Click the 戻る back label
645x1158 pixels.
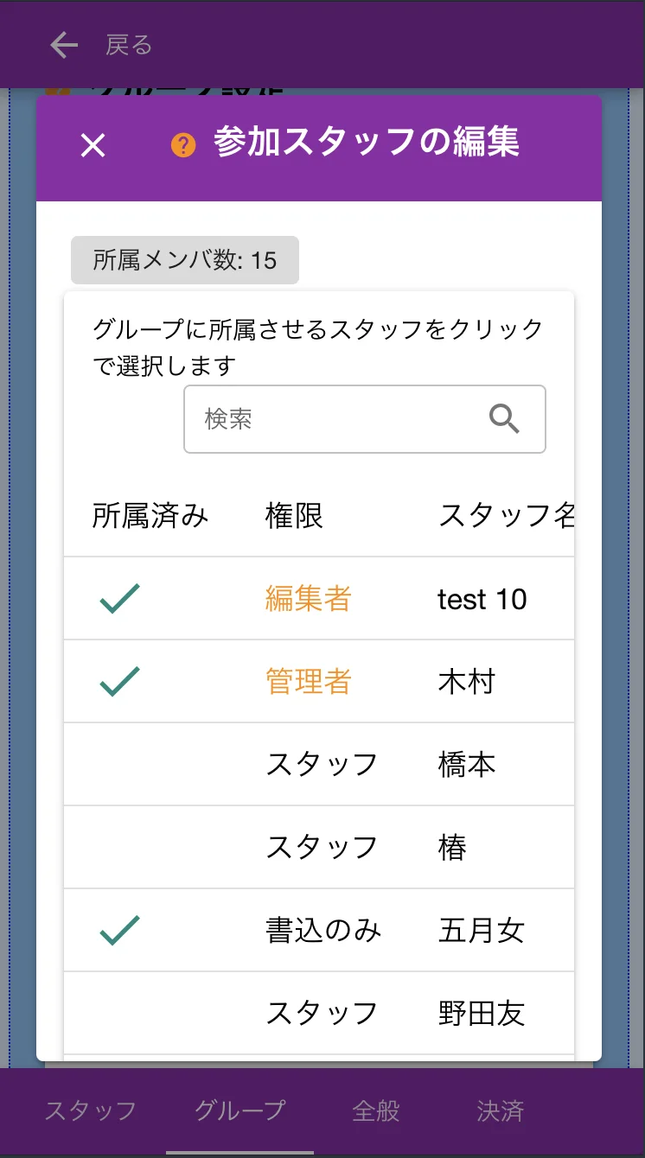point(129,45)
